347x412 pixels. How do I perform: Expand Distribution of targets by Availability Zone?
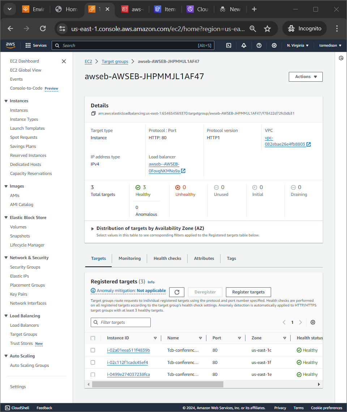pyautogui.click(x=93, y=229)
